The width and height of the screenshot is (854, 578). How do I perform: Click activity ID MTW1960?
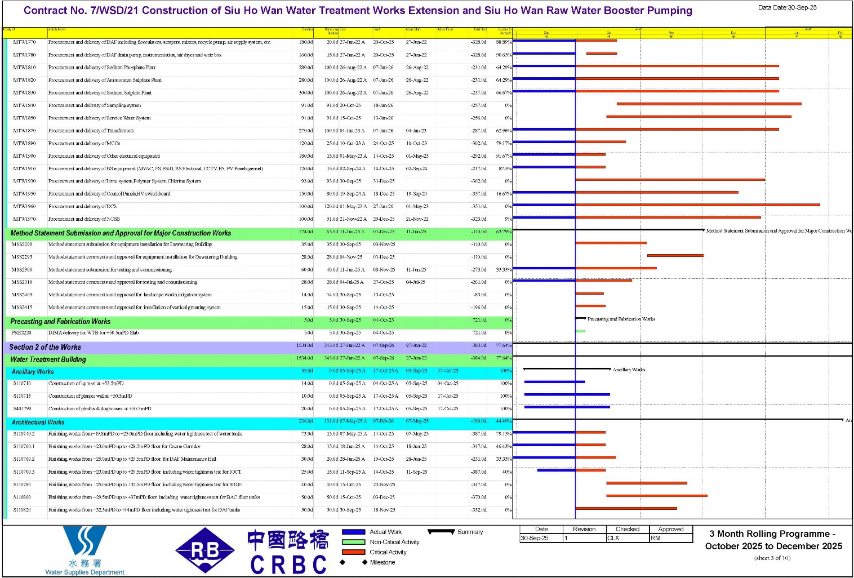pos(24,207)
